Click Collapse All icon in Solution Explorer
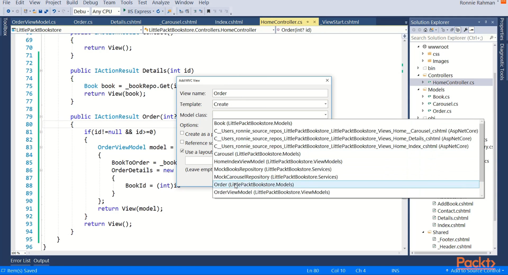Viewport: 508px width, 275px height. pyautogui.click(x=452, y=30)
